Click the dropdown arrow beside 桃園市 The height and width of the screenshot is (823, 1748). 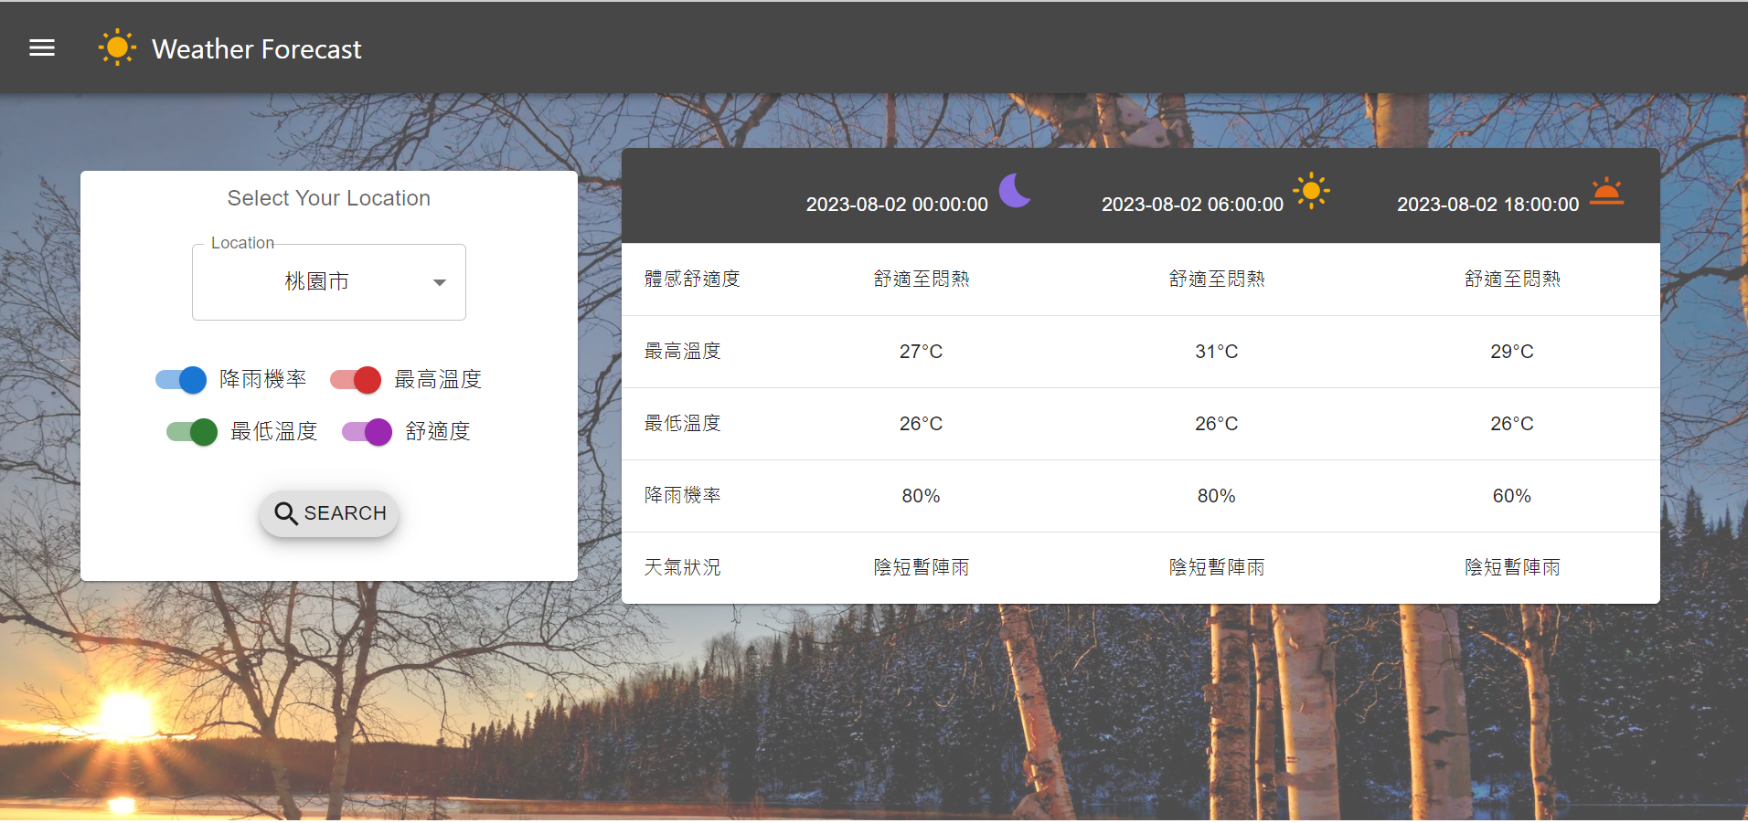(x=439, y=281)
